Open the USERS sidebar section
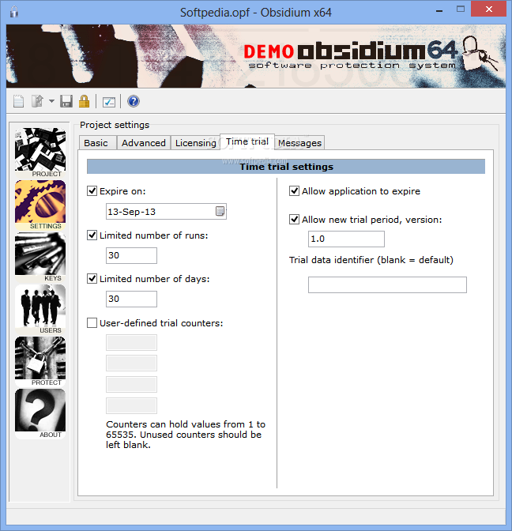Viewport: 512px width, 531px height. [x=40, y=309]
